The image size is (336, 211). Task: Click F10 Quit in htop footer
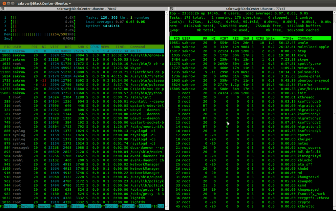click(x=157, y=206)
